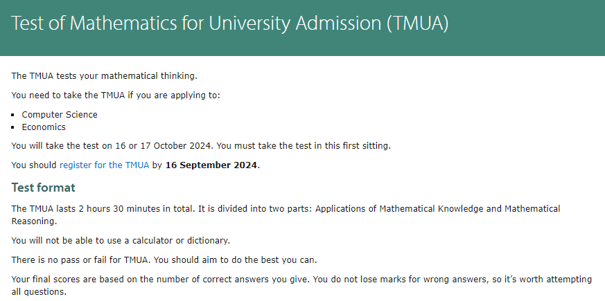Click the Test format section heading
Image resolution: width=605 pixels, height=301 pixels.
click(43, 188)
